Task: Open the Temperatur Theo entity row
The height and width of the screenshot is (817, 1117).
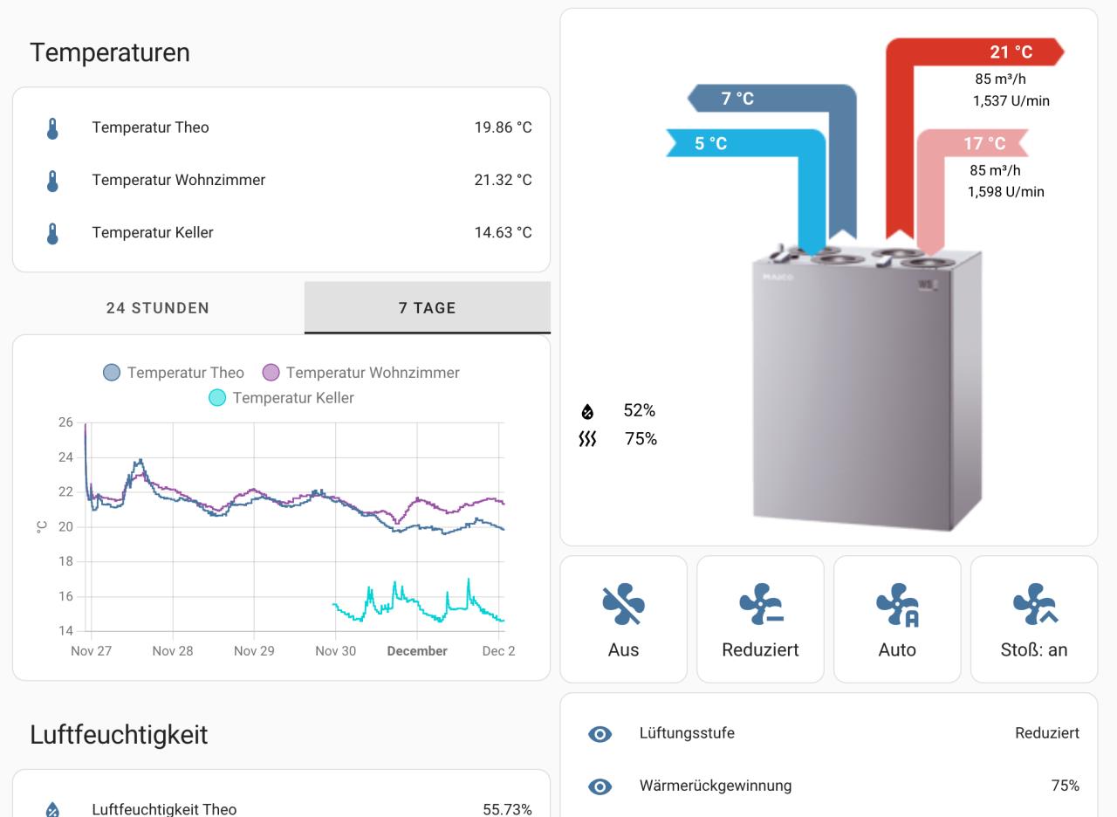Action: point(281,127)
